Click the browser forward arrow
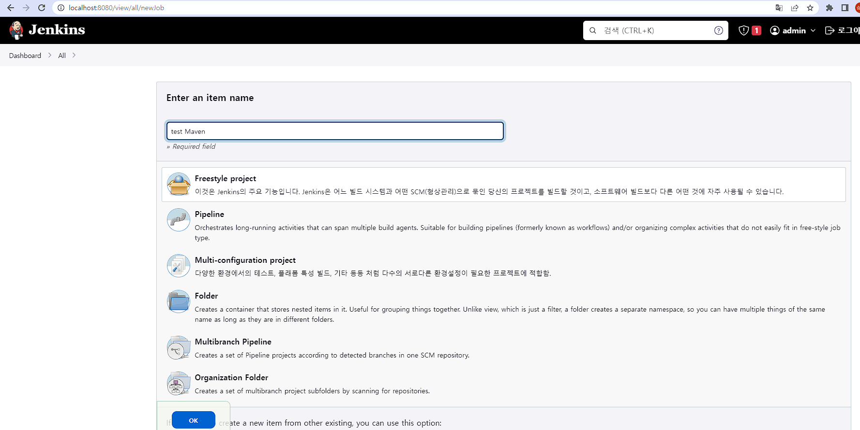Image resolution: width=860 pixels, height=430 pixels. click(26, 8)
